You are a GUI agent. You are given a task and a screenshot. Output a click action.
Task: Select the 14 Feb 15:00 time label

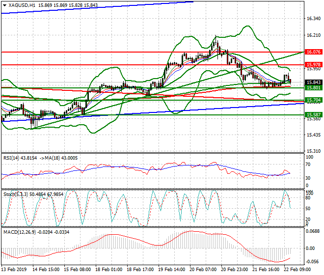tap(46, 270)
